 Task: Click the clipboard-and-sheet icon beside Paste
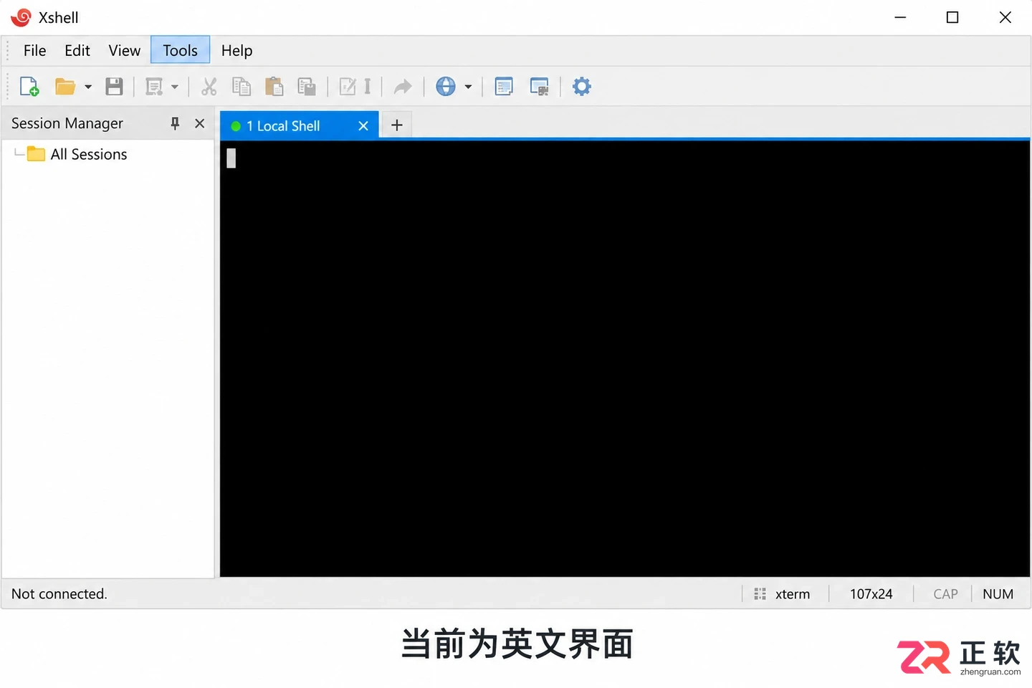pyautogui.click(x=307, y=87)
